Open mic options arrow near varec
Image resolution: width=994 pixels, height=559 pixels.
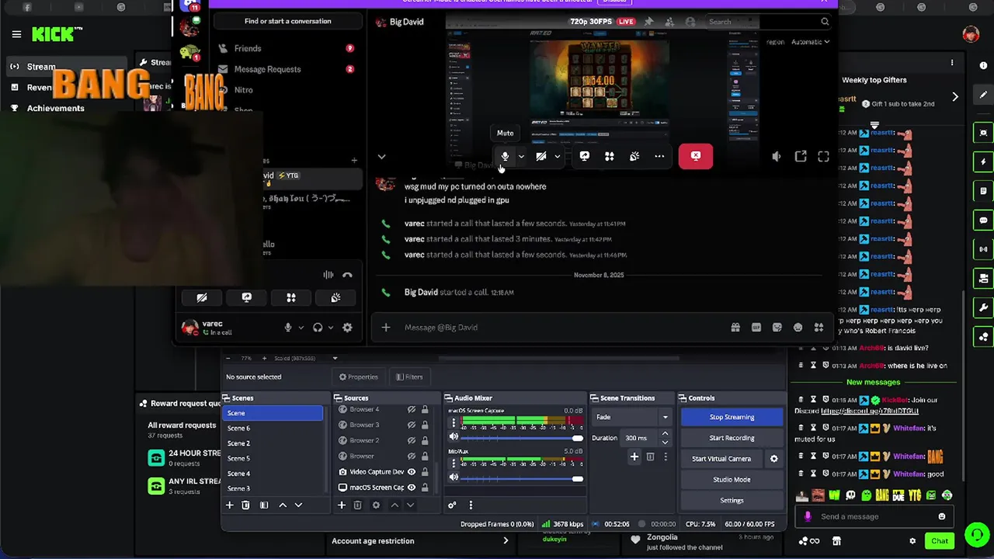click(x=301, y=328)
